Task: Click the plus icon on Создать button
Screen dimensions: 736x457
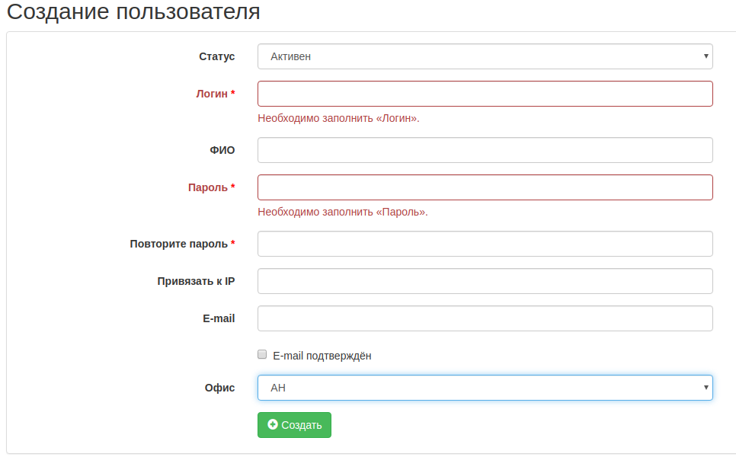Action: coord(274,425)
